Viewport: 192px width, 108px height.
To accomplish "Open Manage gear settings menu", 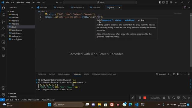I will click(3, 95).
